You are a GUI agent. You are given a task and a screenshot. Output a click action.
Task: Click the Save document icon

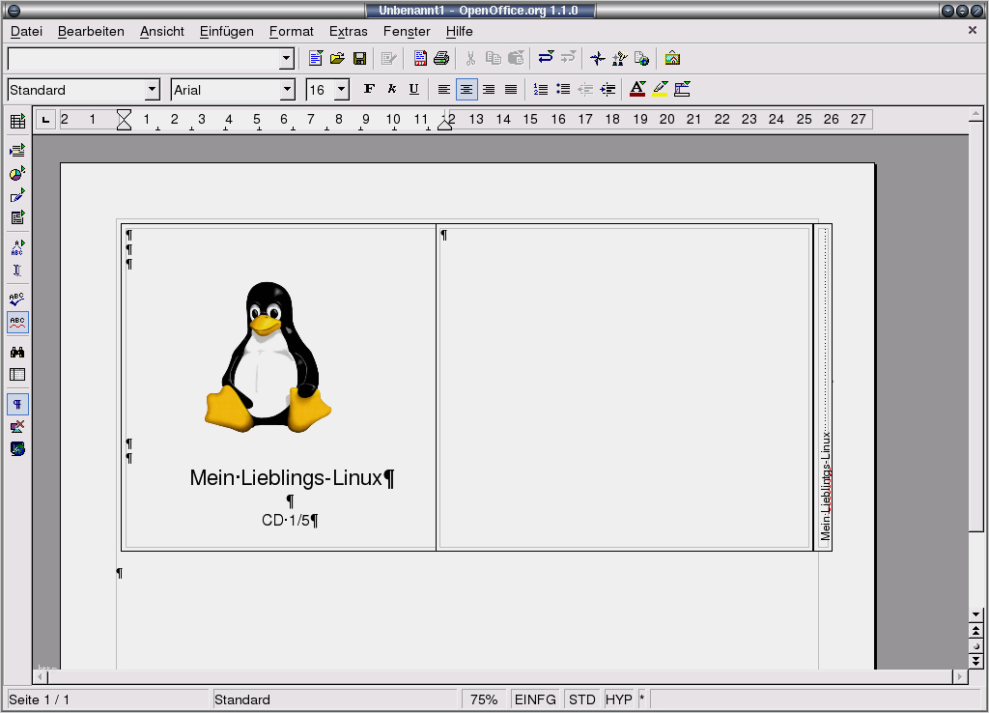pos(359,59)
